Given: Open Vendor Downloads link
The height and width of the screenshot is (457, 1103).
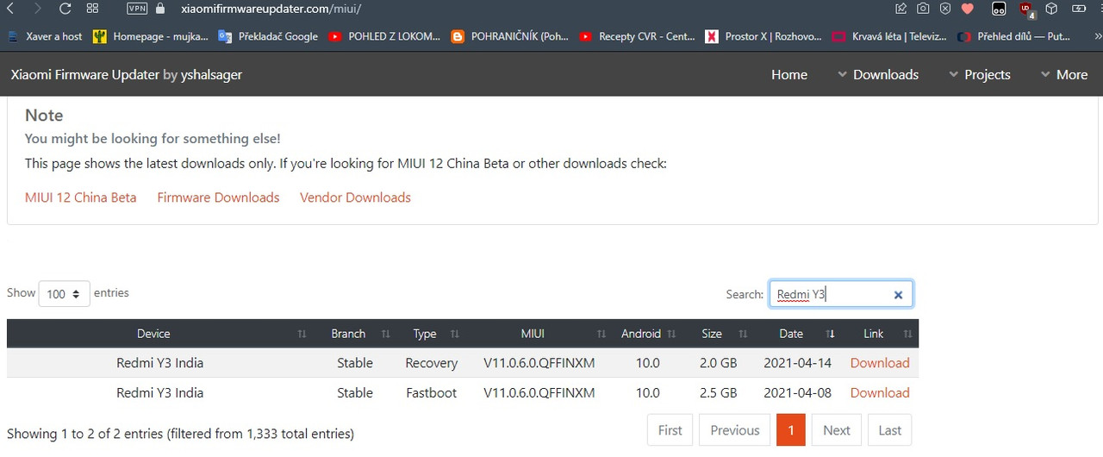Looking at the screenshot, I should click(355, 197).
